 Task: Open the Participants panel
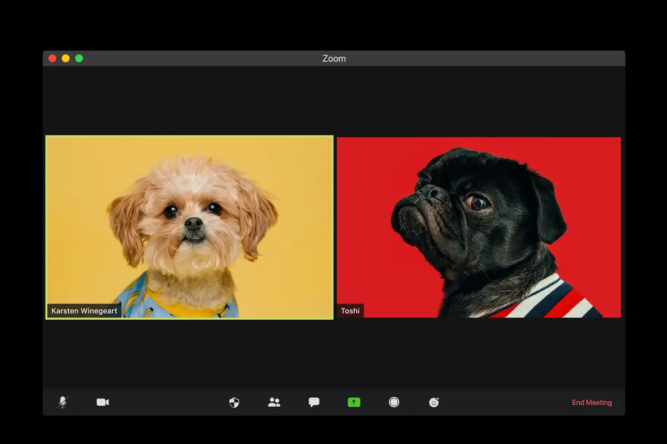coord(274,402)
